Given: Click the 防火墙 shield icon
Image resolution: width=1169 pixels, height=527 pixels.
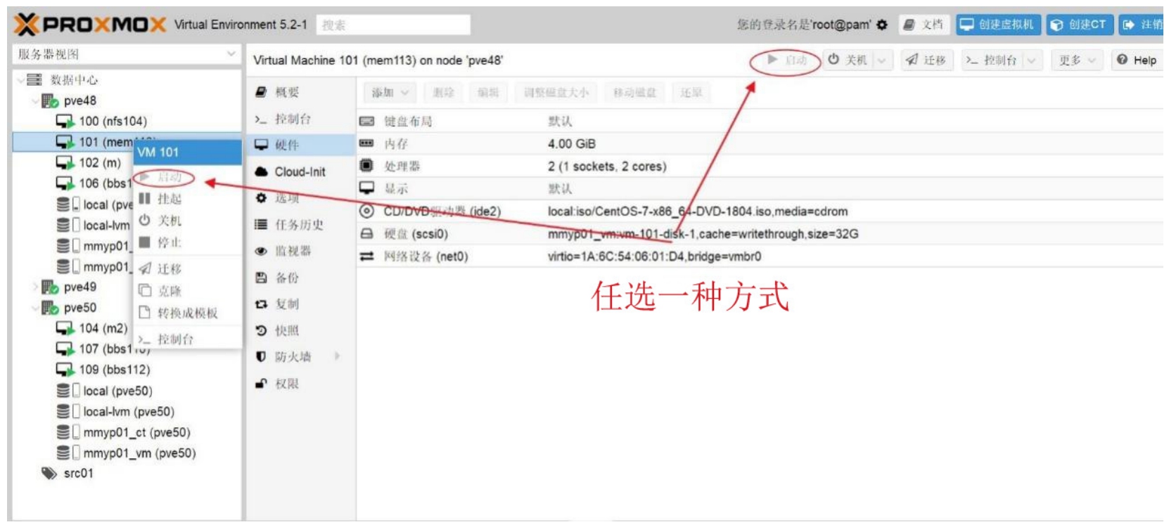Looking at the screenshot, I should 261,357.
